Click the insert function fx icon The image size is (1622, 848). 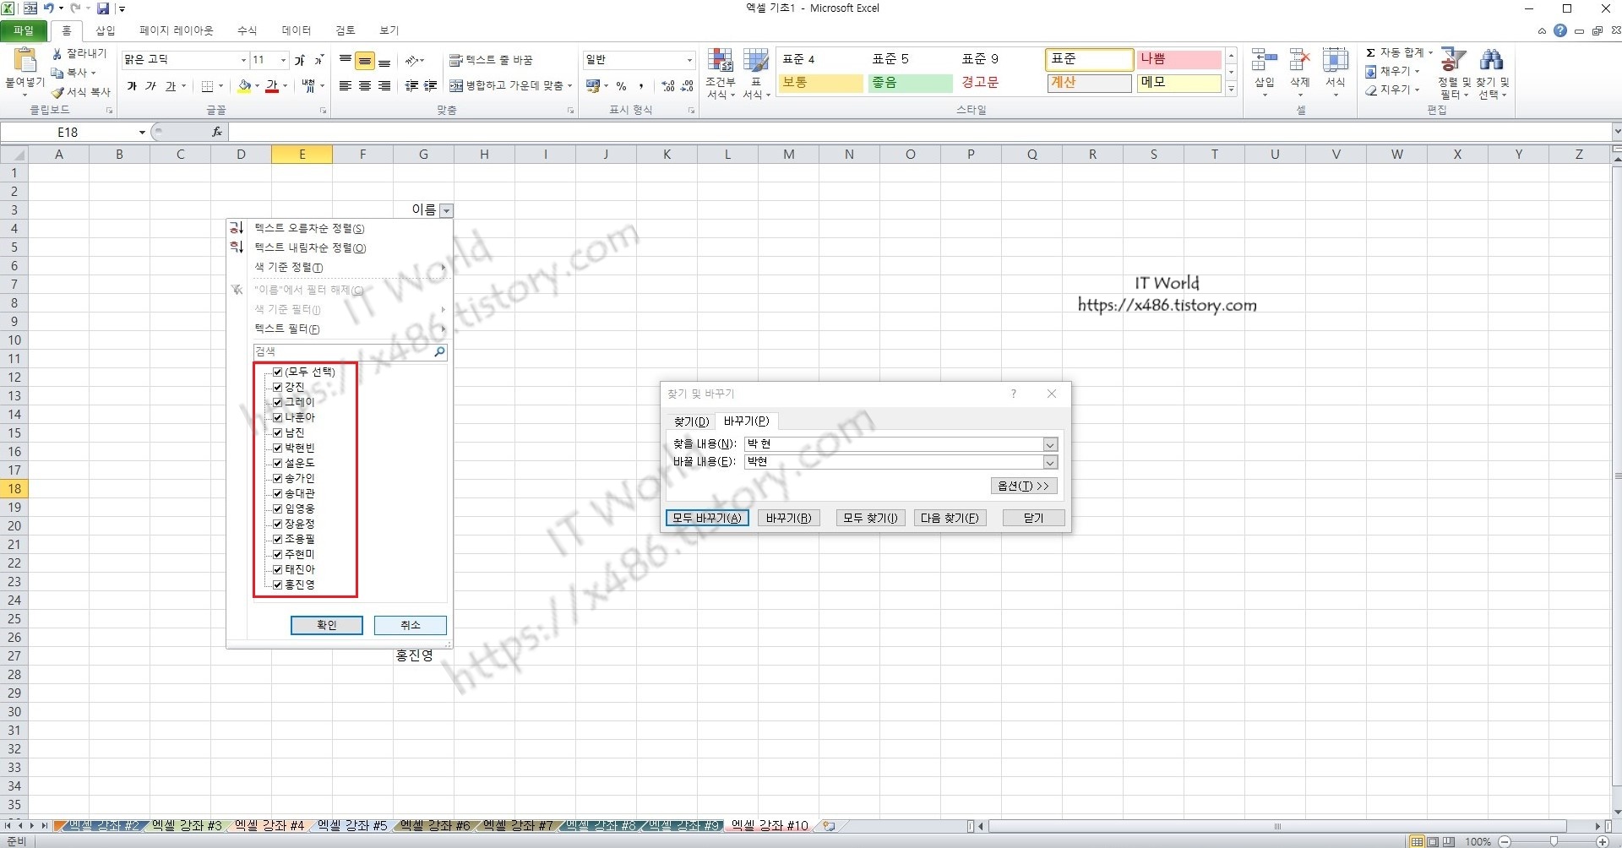(217, 132)
